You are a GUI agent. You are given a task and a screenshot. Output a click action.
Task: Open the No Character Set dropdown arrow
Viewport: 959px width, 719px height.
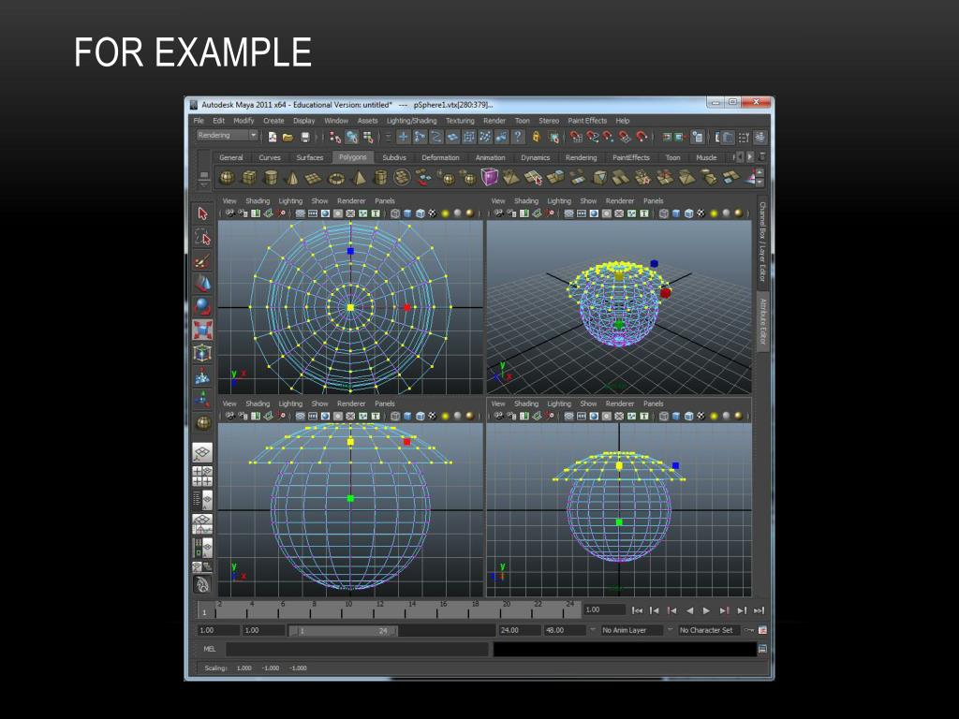click(x=670, y=630)
